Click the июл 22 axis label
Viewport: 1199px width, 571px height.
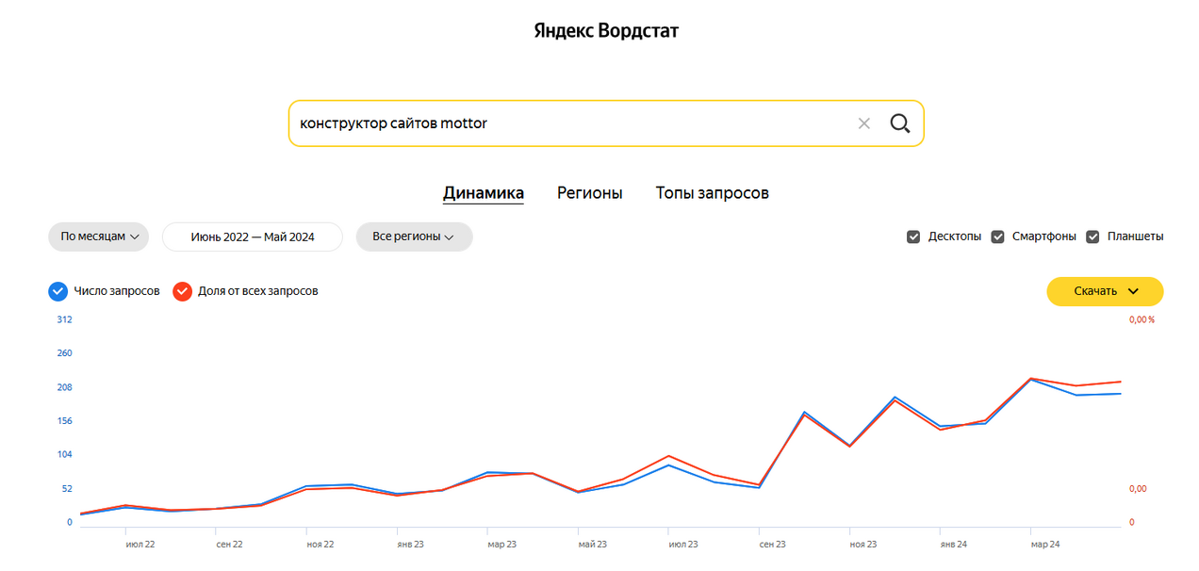click(140, 545)
